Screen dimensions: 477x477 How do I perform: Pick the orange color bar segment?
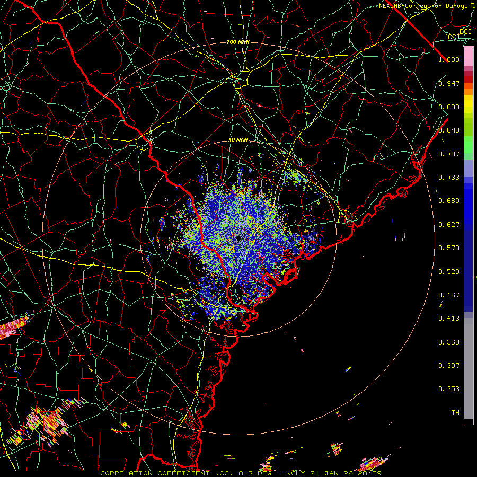point(468,92)
